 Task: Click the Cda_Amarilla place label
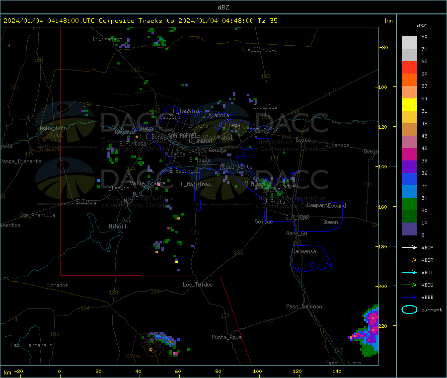[37, 215]
